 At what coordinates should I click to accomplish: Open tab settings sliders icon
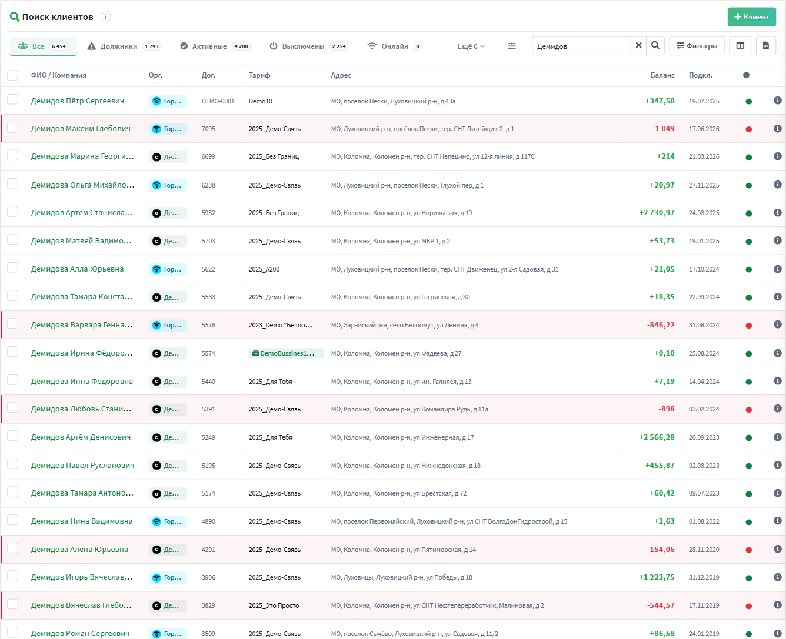(512, 46)
